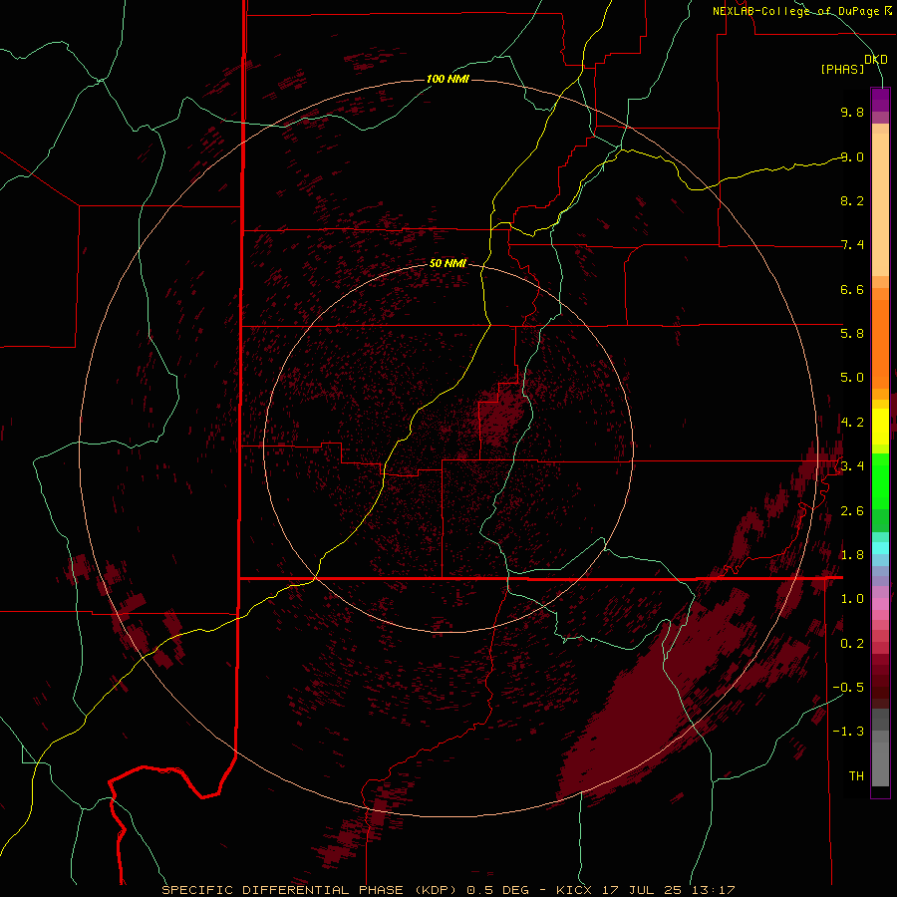Click the 17 JUL 25 date text

coord(641,890)
